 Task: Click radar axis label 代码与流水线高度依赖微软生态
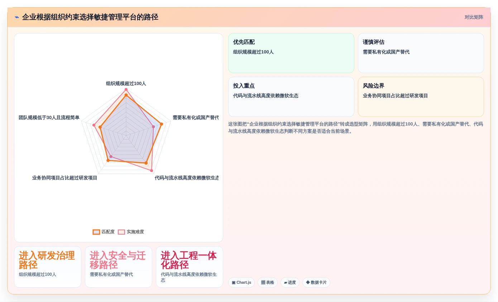(187, 178)
